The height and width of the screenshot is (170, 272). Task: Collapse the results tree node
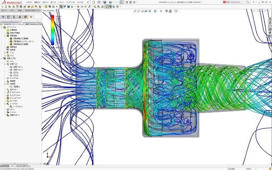click(x=2, y=58)
